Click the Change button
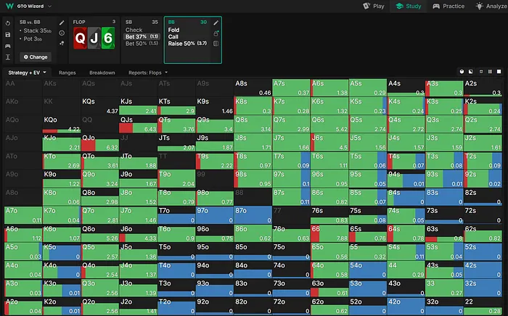Screen dimensions: 508x316 [x=36, y=57]
